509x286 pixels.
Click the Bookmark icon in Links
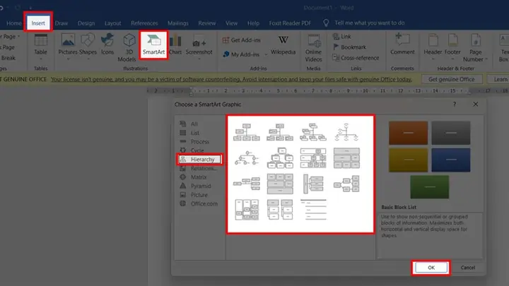[x=336, y=47]
